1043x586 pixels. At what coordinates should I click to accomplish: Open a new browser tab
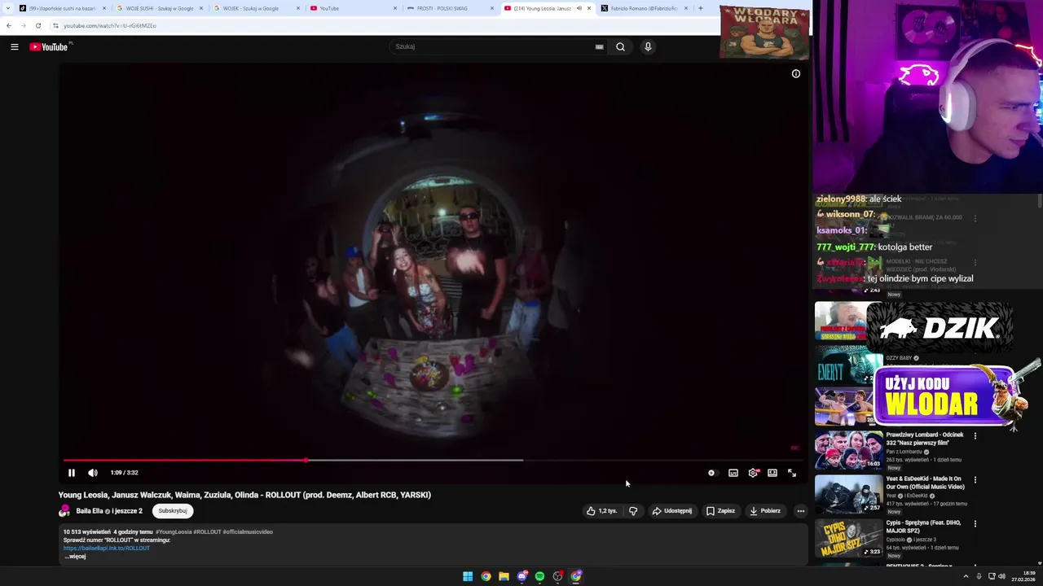700,8
